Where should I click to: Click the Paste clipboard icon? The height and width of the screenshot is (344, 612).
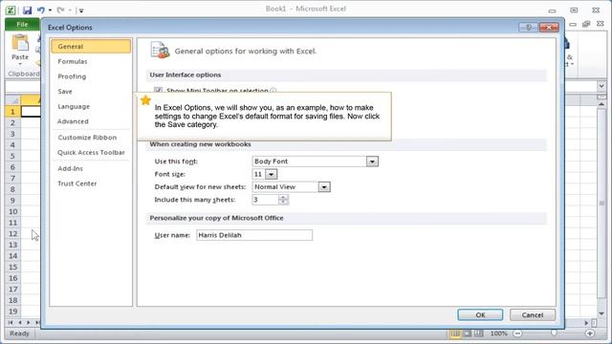click(20, 43)
